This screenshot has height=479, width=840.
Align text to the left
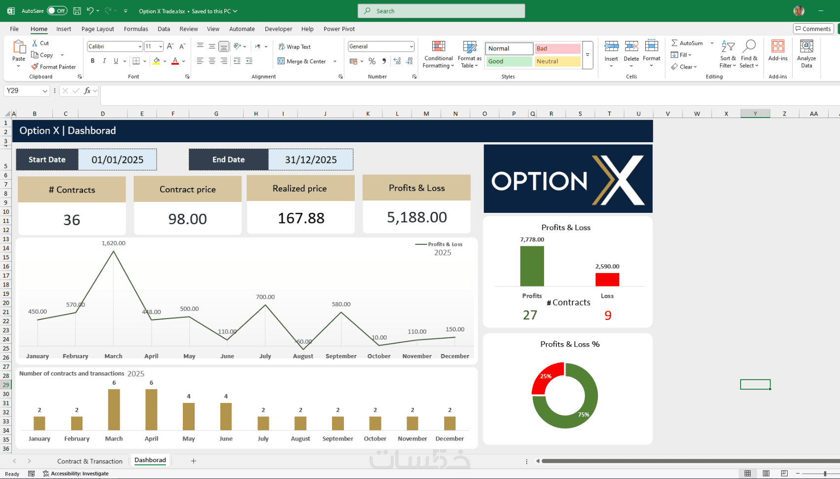point(200,61)
